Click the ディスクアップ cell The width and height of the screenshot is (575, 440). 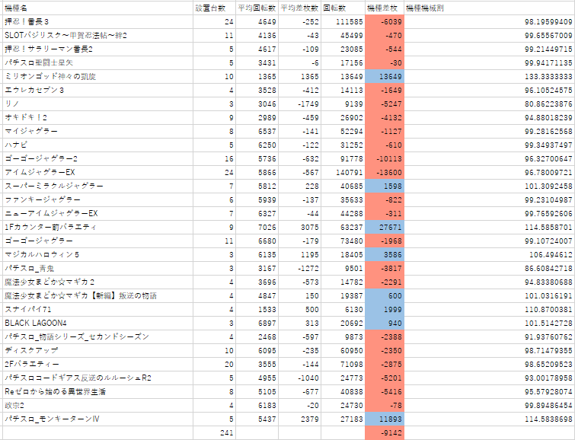point(97,350)
